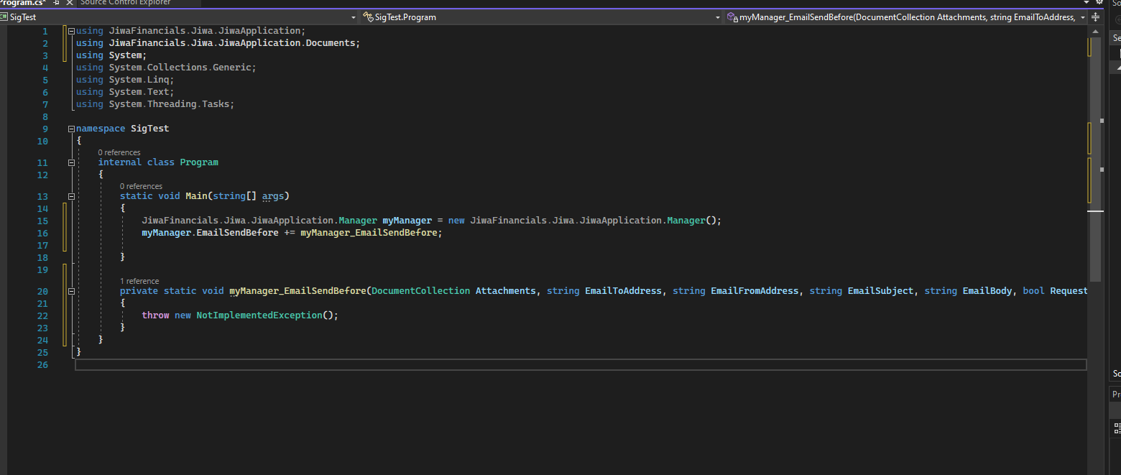Collapse the SigTest namespace block

coord(71,129)
